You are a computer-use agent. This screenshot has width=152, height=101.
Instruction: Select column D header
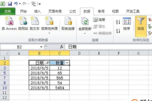79,53
